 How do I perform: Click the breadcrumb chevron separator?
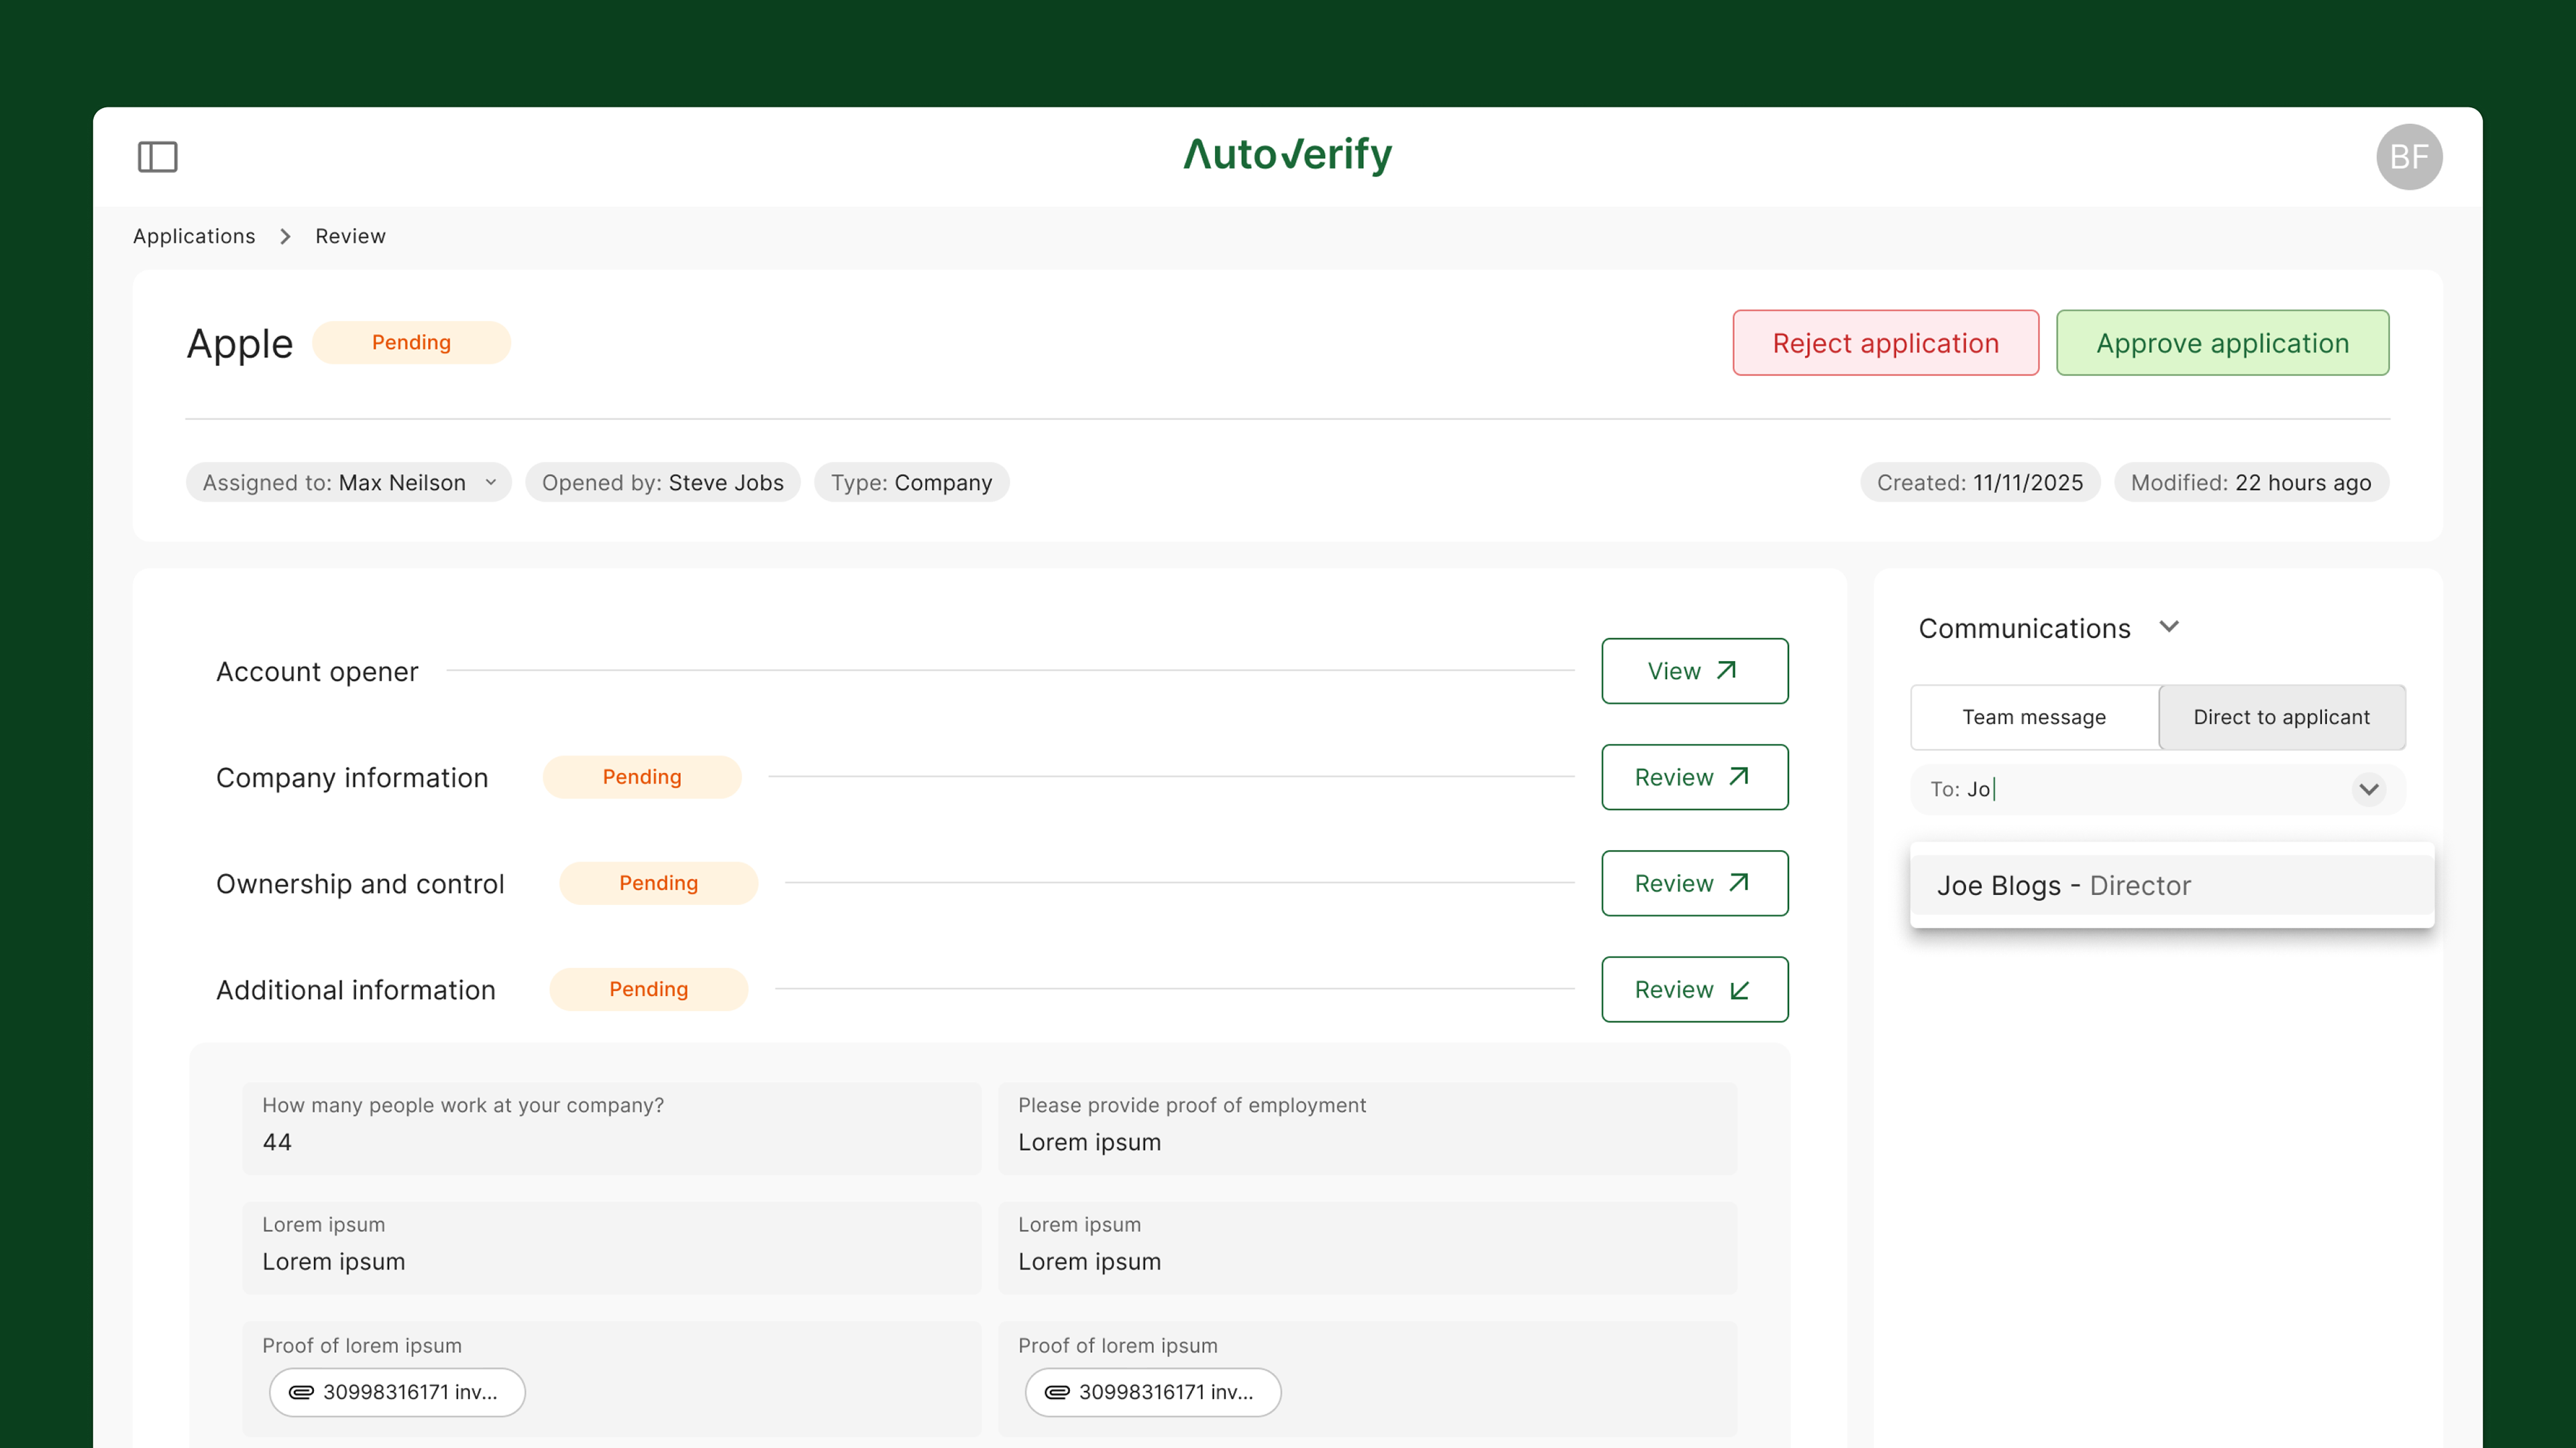285,237
